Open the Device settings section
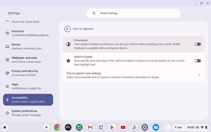 (x=28, y=46)
